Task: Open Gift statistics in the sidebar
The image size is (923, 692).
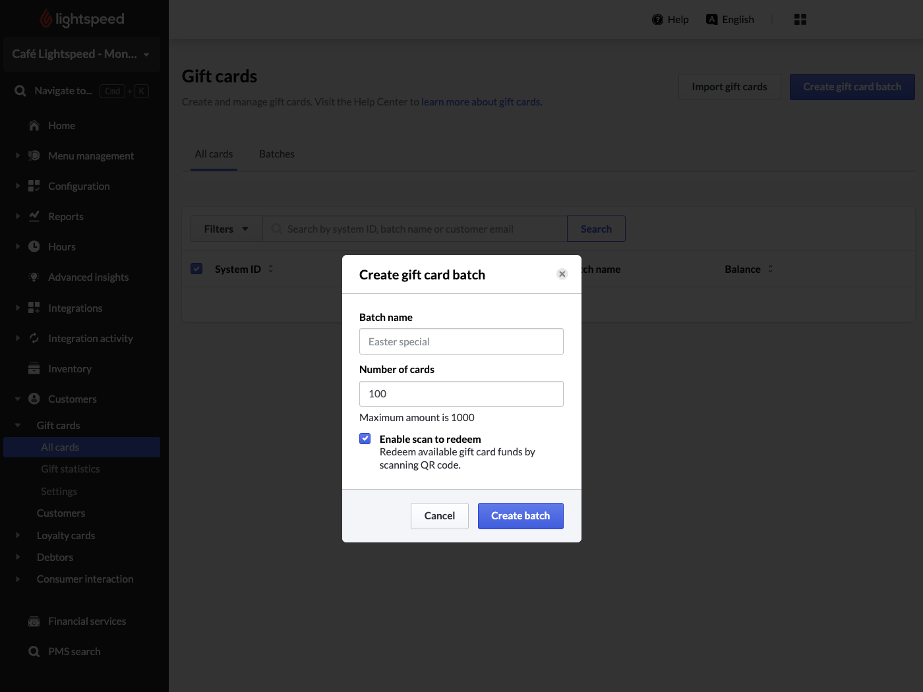Action: pos(71,469)
